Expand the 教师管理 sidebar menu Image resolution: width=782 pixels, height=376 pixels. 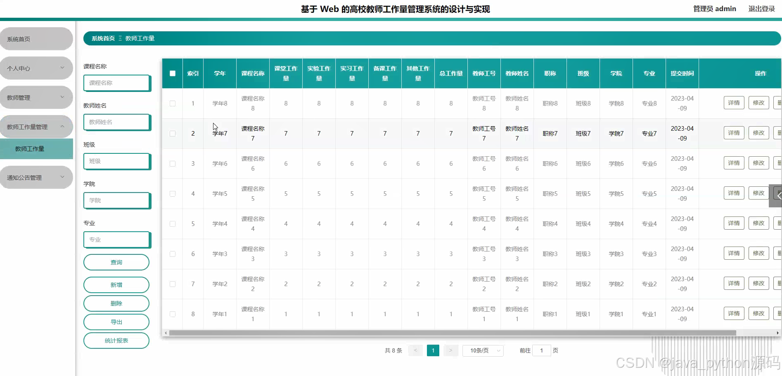coord(36,97)
